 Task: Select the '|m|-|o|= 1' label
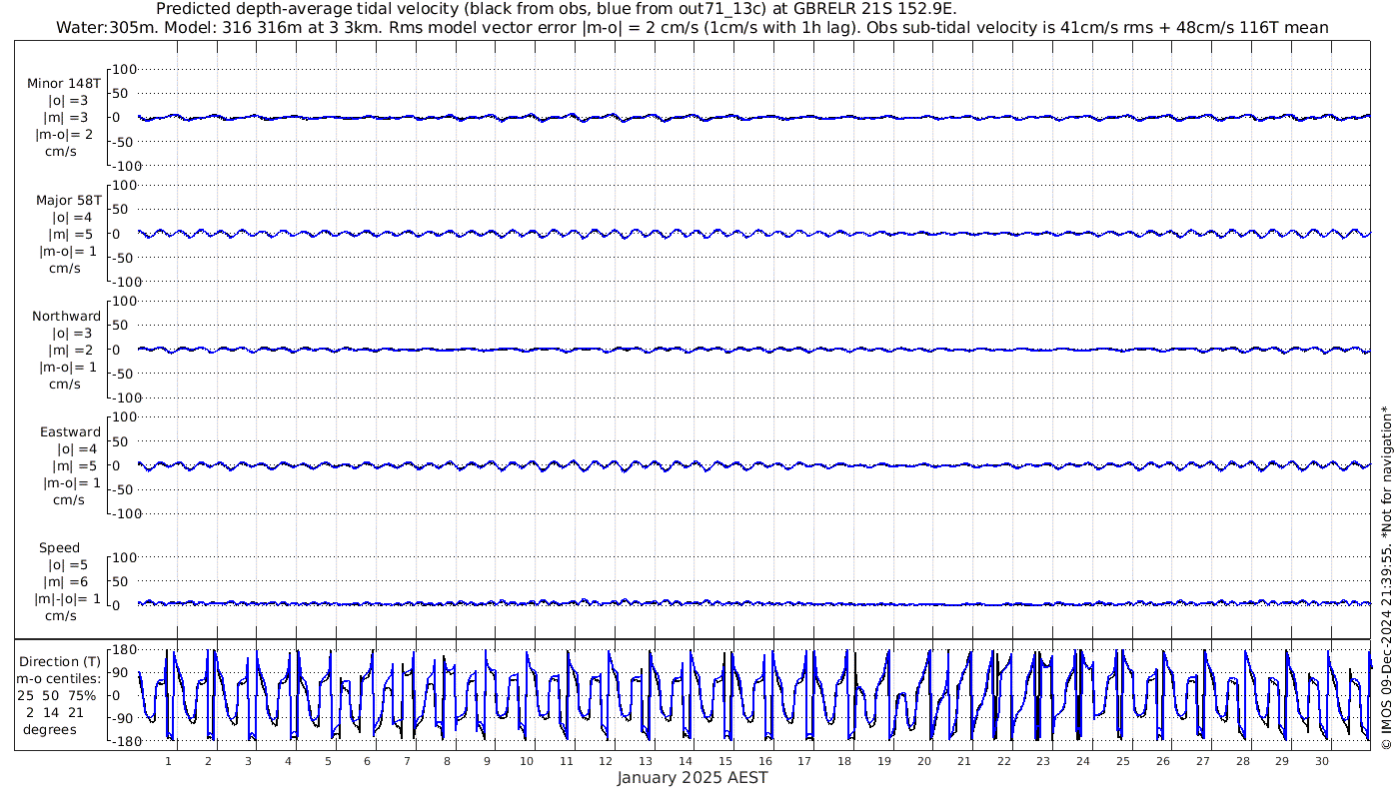pyautogui.click(x=67, y=598)
